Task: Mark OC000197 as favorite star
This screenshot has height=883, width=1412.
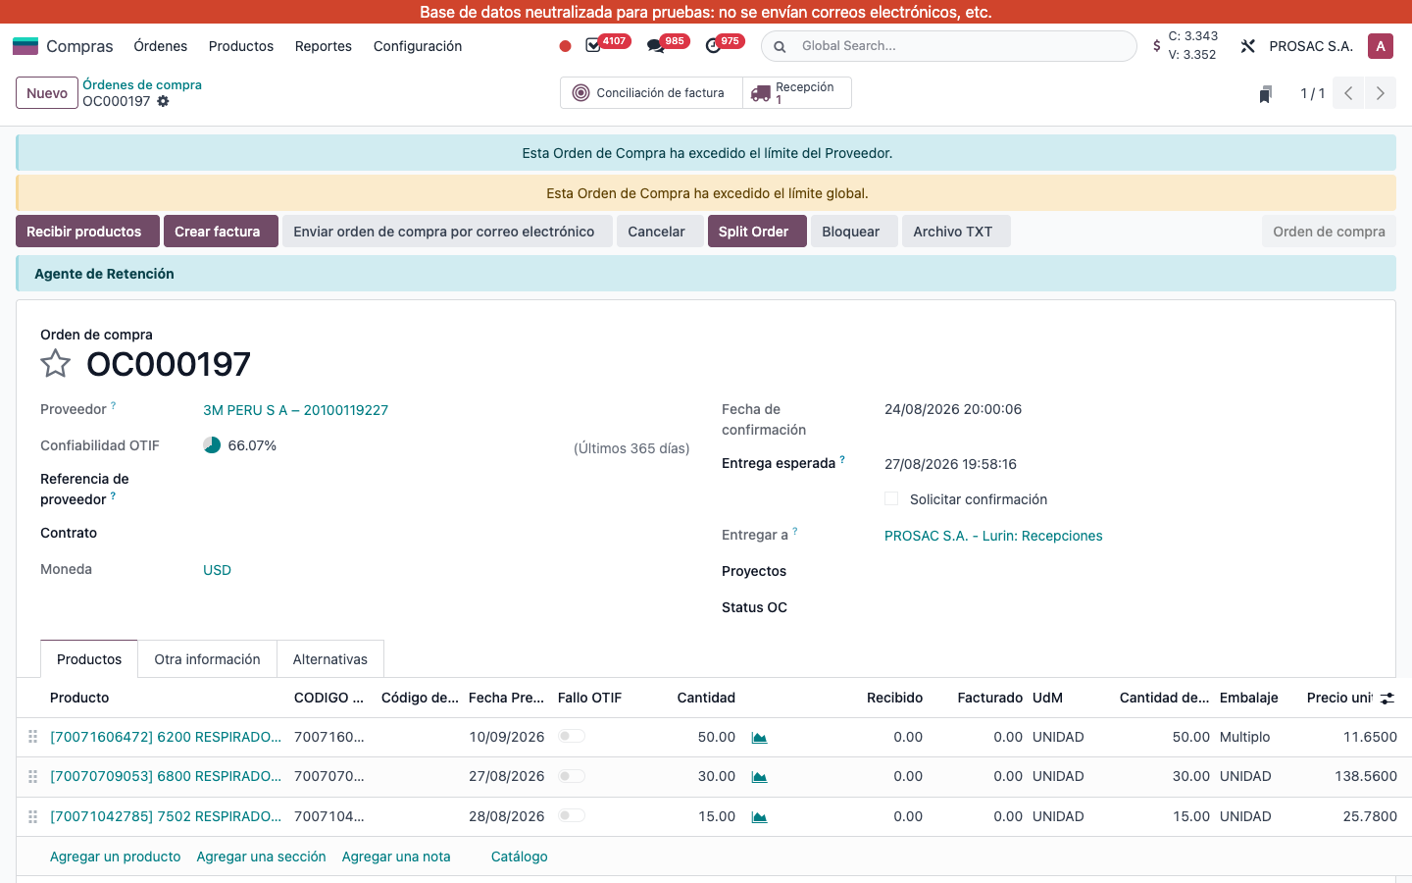Action: (55, 364)
